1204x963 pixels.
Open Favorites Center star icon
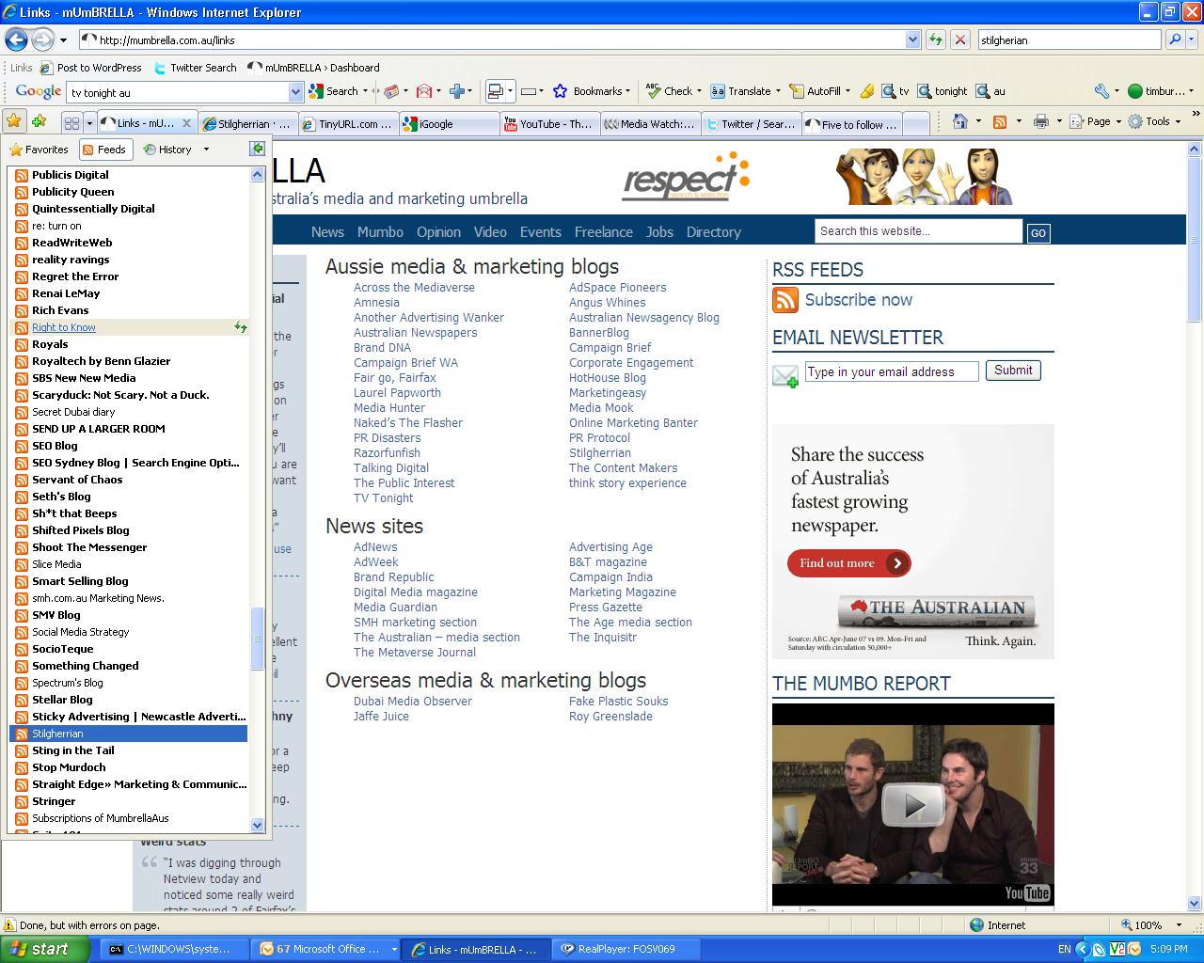(14, 121)
